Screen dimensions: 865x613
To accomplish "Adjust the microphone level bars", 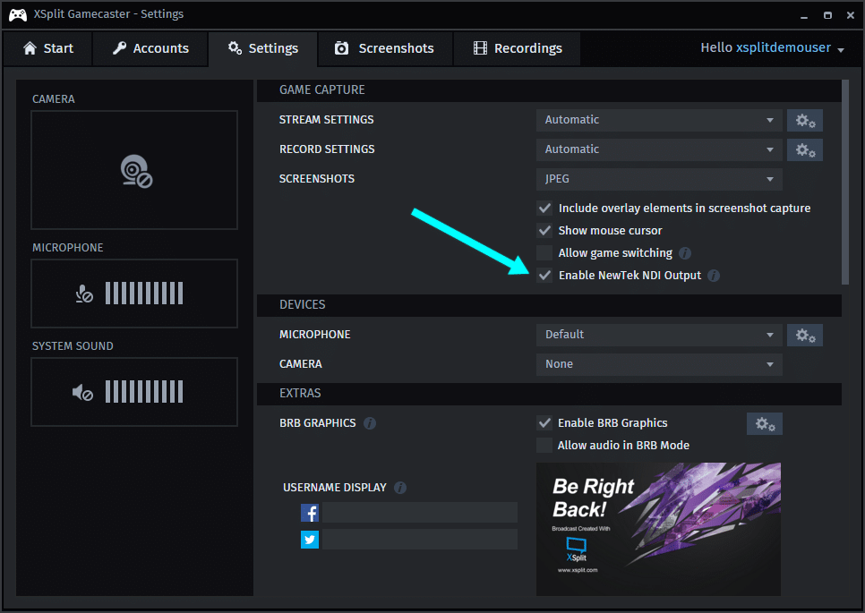I will coord(144,294).
